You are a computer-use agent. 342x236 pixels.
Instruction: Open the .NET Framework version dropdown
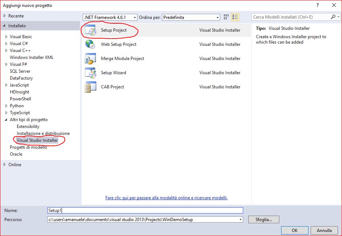click(110, 17)
